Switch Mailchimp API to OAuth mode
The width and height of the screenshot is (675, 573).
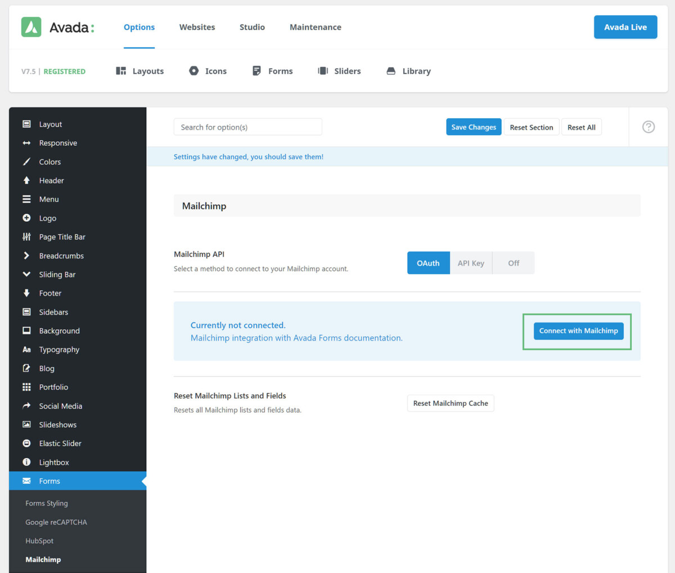tap(428, 263)
